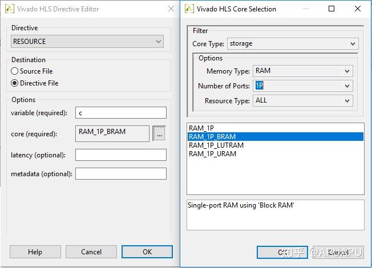Maximize the Core Selection window
The height and width of the screenshot is (268, 372).
click(332, 9)
